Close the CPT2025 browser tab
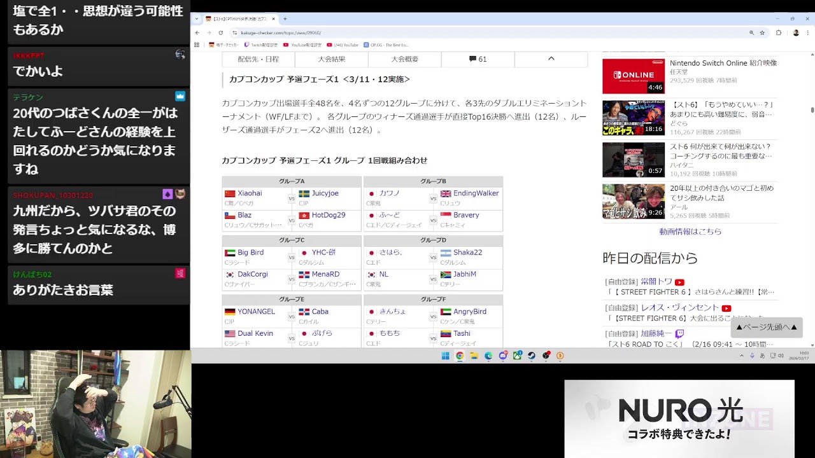Viewport: 815px width, 458px height. point(273,19)
